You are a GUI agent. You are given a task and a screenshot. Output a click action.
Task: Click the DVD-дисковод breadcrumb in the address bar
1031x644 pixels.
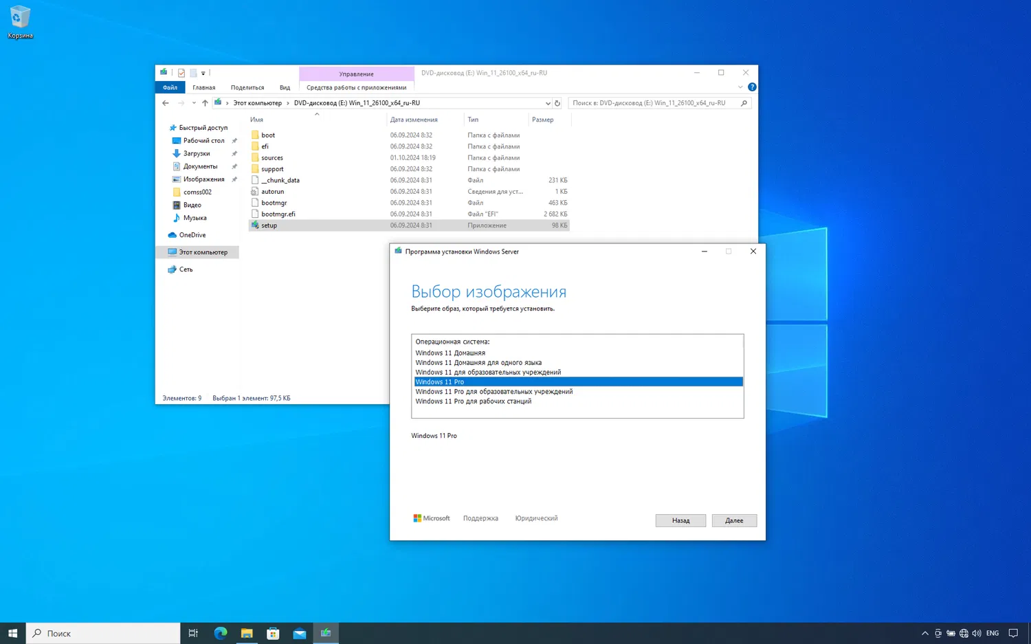click(x=357, y=103)
